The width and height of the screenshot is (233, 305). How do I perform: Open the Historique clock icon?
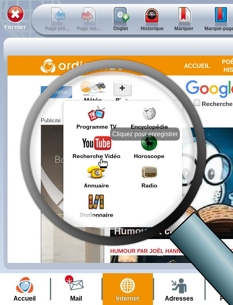pyautogui.click(x=152, y=19)
